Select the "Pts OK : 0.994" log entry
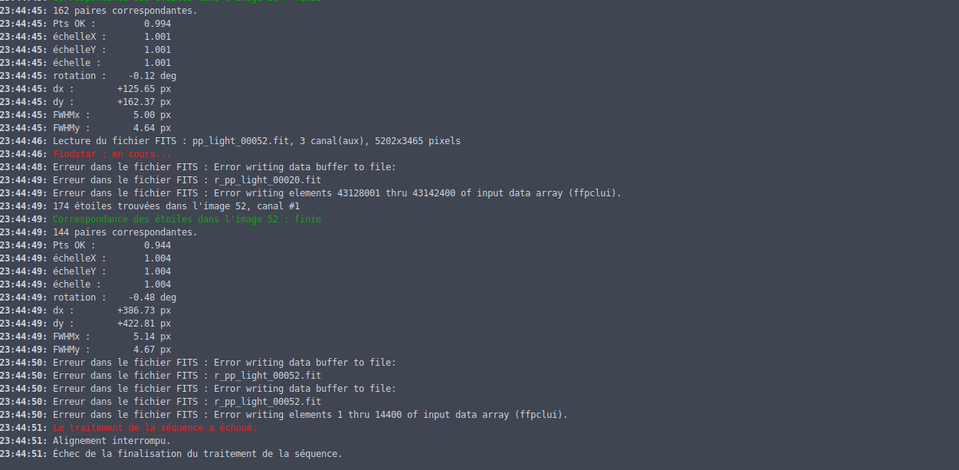This screenshot has height=470, width=959. 112,24
